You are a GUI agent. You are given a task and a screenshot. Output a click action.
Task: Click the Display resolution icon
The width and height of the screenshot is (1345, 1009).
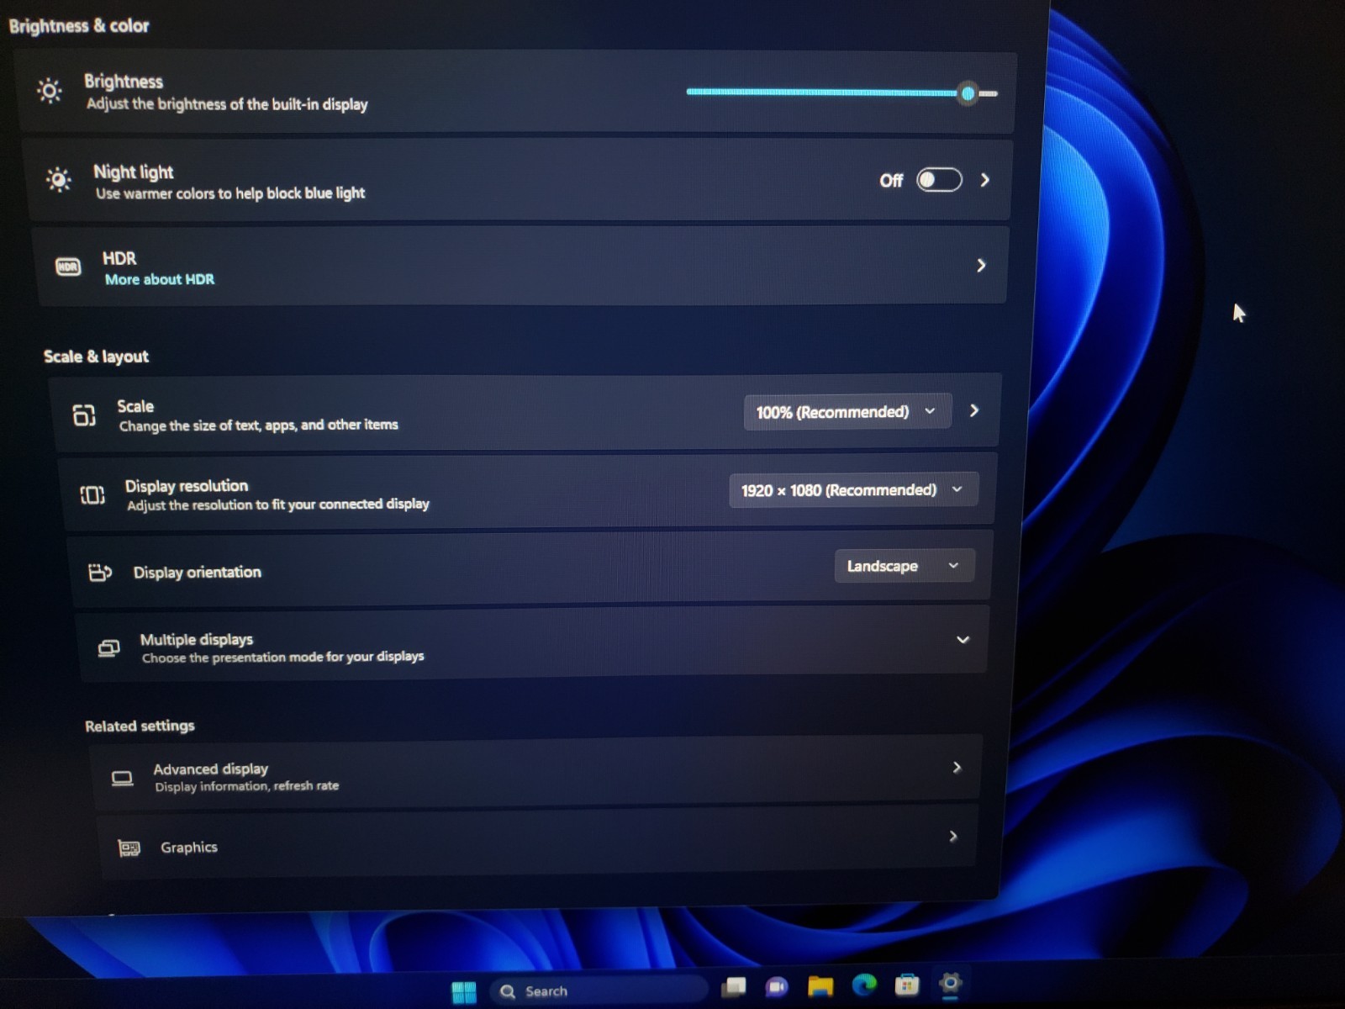[x=92, y=494]
